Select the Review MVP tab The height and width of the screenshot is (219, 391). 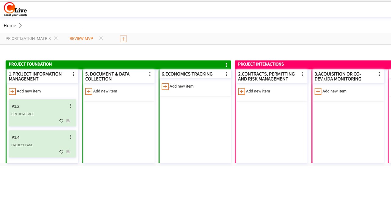(81, 39)
